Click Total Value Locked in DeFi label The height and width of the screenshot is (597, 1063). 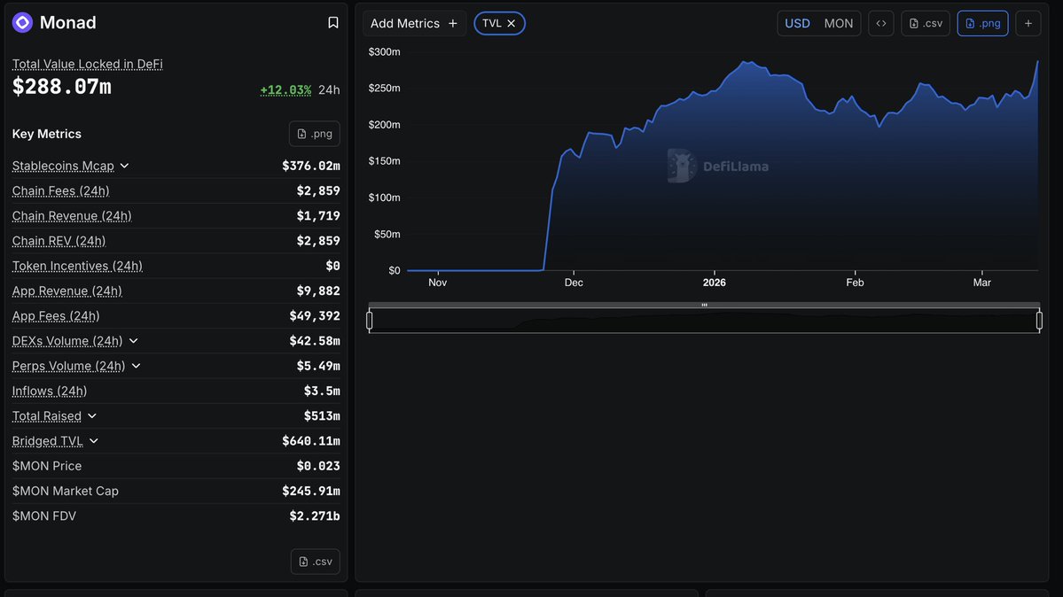88,64
